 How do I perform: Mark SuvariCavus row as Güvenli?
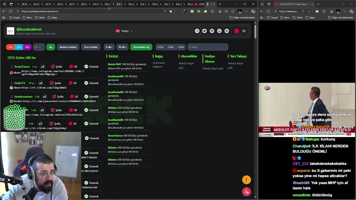(x=92, y=67)
